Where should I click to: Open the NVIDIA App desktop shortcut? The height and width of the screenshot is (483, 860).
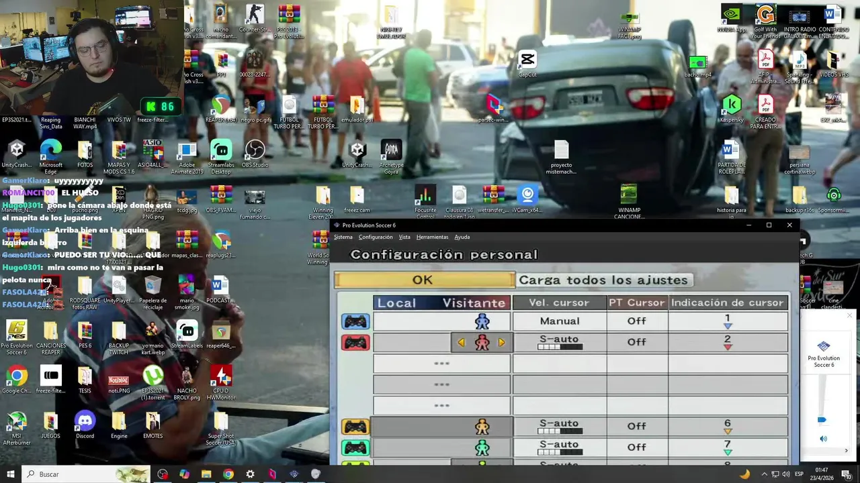point(732,18)
